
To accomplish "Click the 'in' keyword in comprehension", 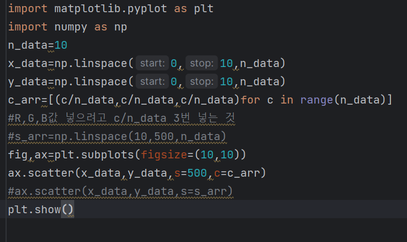I will [x=287, y=100].
